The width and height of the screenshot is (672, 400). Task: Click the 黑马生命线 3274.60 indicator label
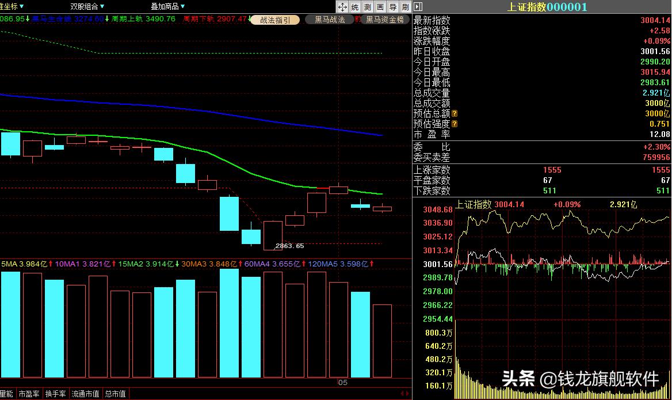pos(68,19)
